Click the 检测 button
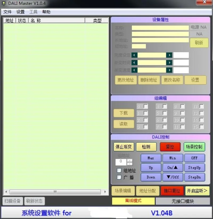Image resolution: width=213 pixels, height=219 pixels. tap(146, 147)
